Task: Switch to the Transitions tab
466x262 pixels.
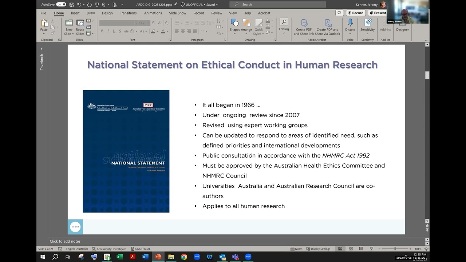Action: 128,13
